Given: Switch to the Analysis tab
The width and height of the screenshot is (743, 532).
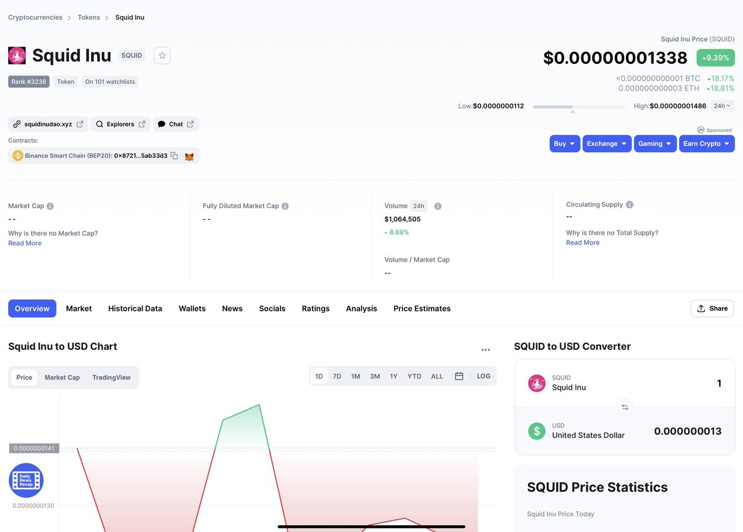Looking at the screenshot, I should click(362, 308).
